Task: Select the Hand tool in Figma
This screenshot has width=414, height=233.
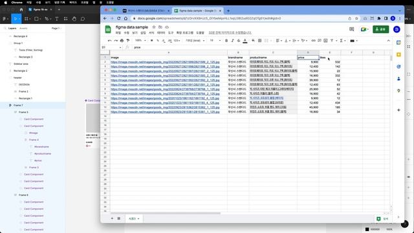Action: [x=74, y=19]
